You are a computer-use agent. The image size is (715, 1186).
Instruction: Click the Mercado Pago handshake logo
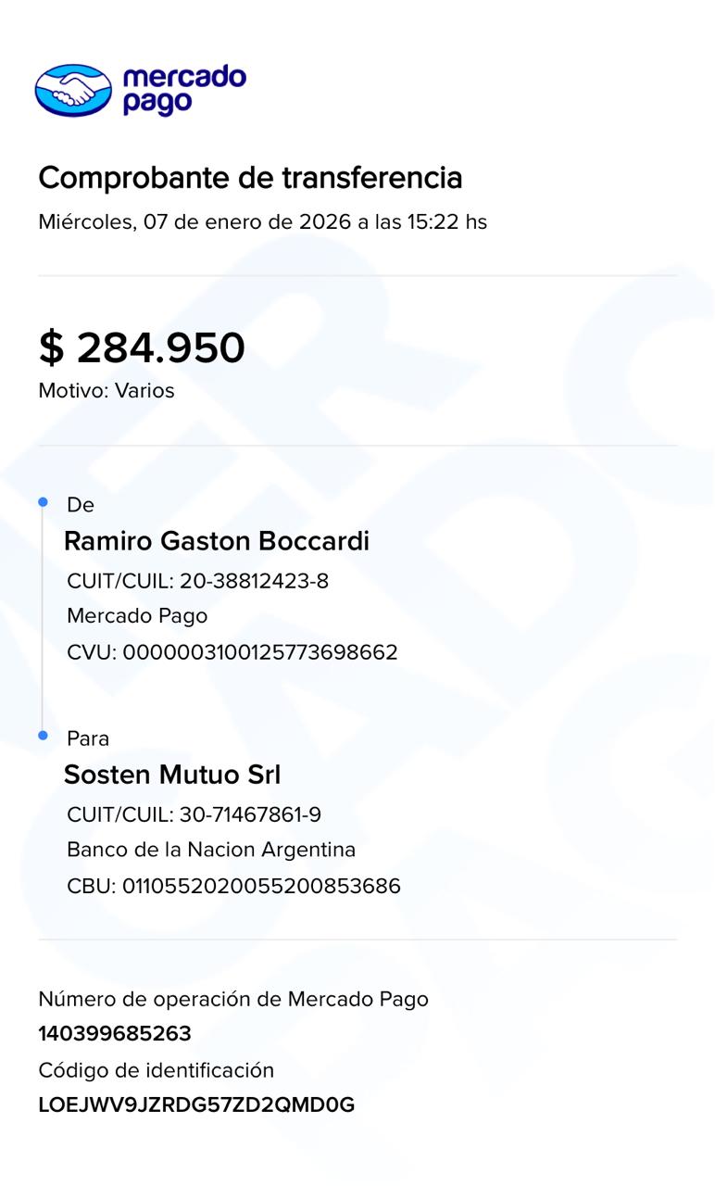pyautogui.click(x=73, y=90)
